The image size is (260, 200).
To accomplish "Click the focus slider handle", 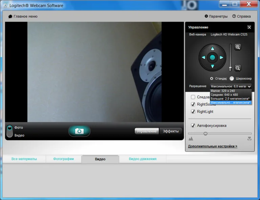I will pos(205,133).
